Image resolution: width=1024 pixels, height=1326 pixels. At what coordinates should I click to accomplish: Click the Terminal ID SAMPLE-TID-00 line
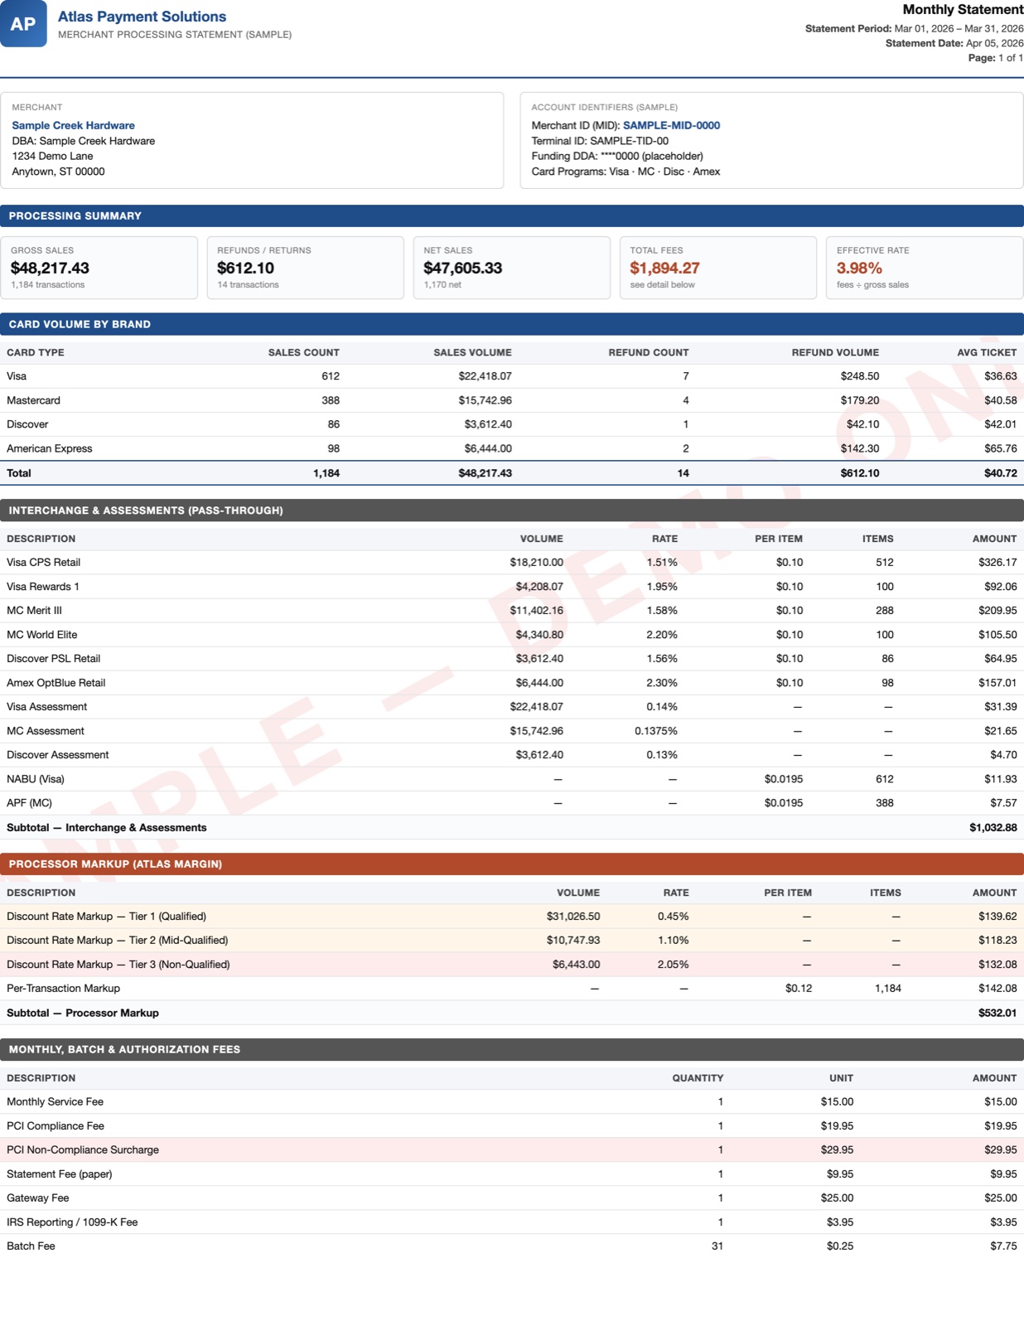600,141
